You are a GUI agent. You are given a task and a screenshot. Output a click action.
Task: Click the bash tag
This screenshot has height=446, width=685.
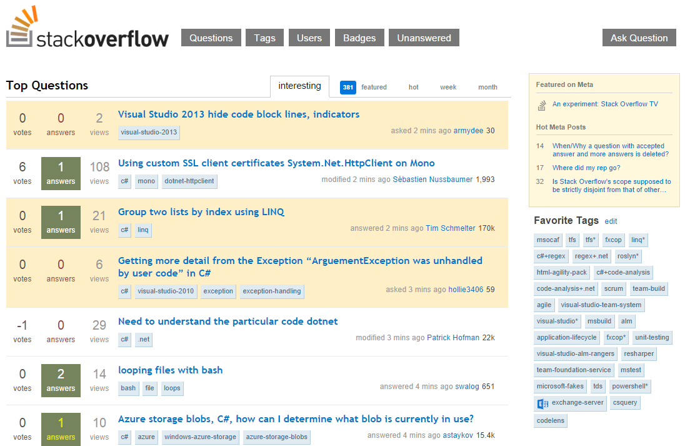(128, 388)
